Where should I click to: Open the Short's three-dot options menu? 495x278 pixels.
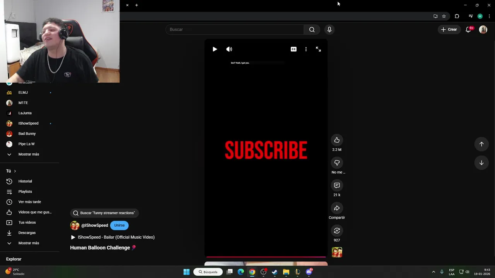click(306, 49)
